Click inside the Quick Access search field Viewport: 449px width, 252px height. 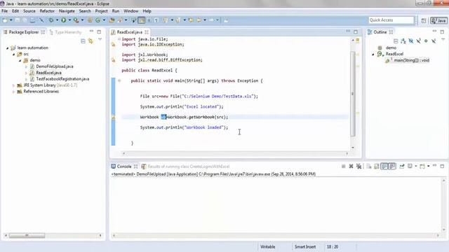tap(391, 20)
